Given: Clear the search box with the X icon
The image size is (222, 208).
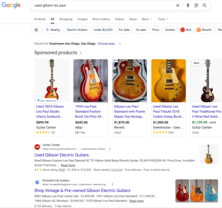Looking at the screenshot, I should (x=178, y=5).
